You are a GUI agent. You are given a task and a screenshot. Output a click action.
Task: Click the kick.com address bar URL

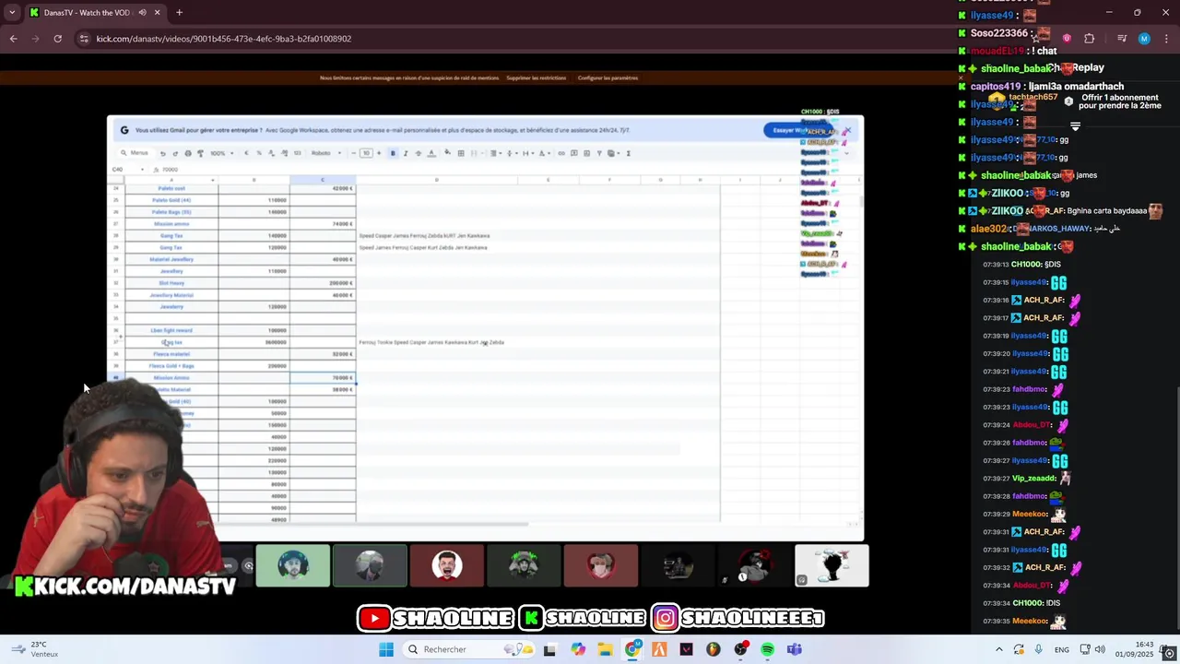[x=223, y=39]
